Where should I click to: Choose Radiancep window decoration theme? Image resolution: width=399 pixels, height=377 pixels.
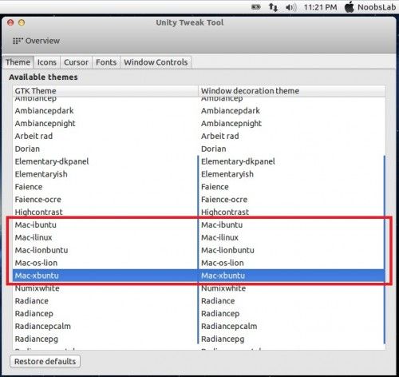pos(292,314)
